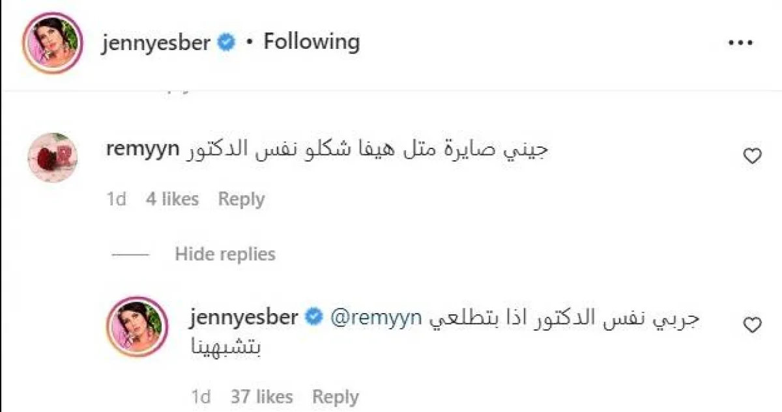Collapse replies via Hide replies
The height and width of the screenshot is (412, 782).
224,254
